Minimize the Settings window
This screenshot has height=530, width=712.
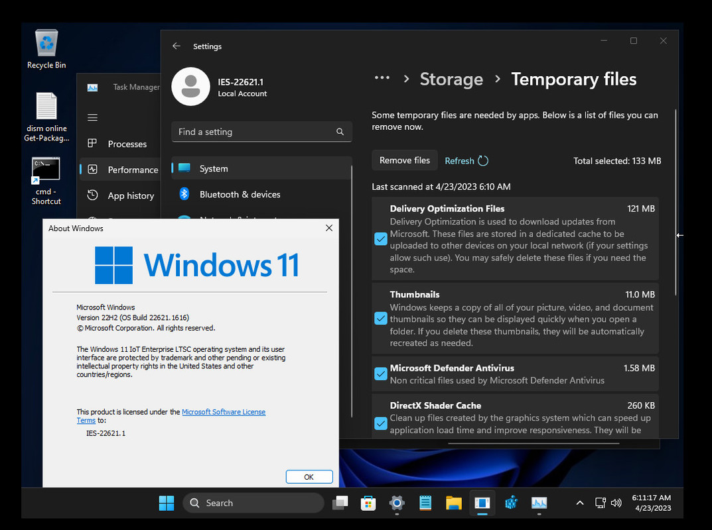(x=604, y=40)
